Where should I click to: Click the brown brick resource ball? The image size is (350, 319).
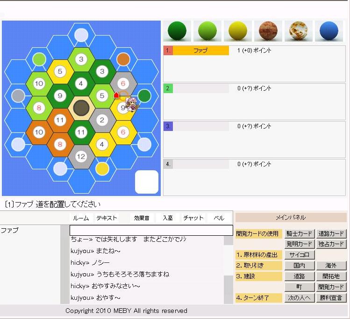click(x=268, y=31)
